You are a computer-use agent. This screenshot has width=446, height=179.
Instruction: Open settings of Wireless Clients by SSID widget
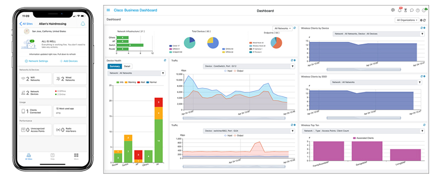[x=424, y=76]
